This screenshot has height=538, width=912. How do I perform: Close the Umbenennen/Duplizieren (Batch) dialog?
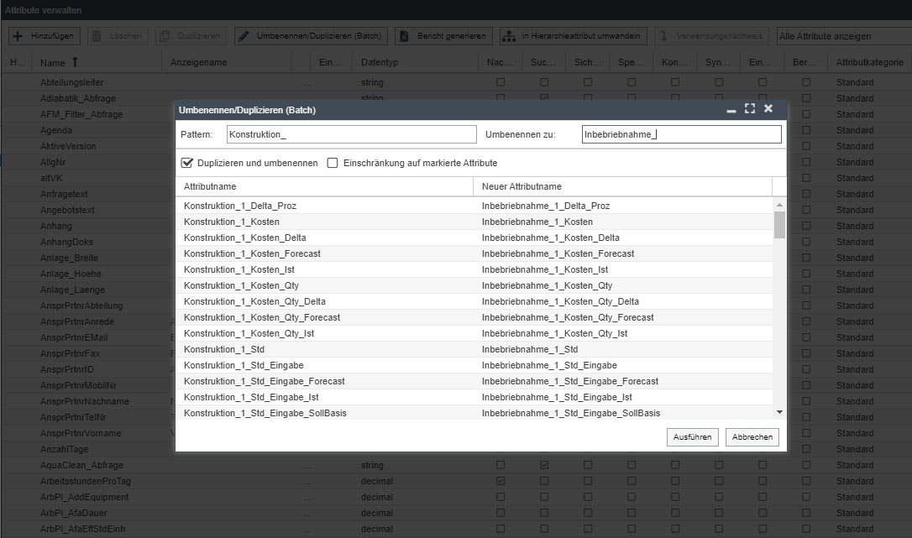point(768,109)
